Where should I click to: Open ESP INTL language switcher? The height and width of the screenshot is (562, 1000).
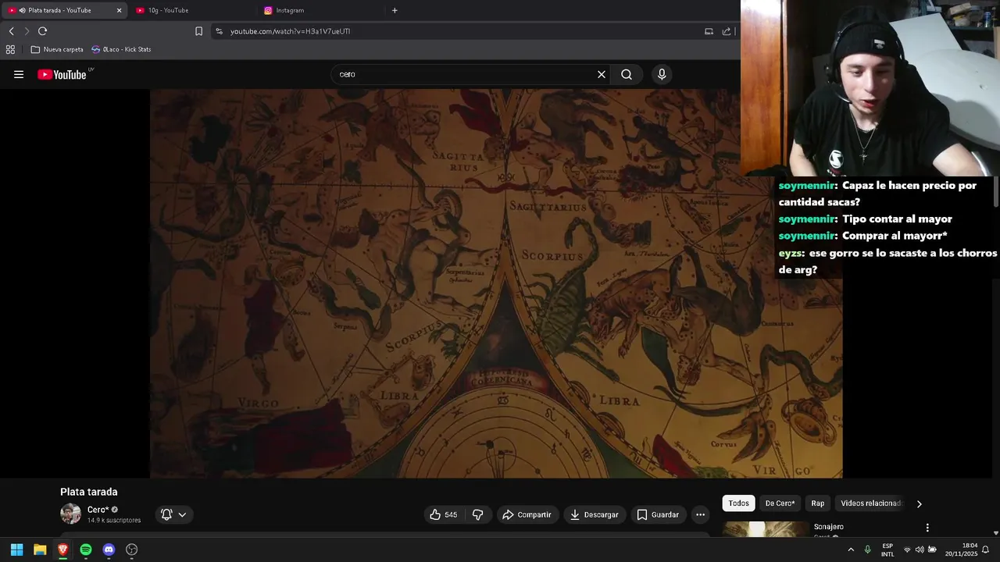pyautogui.click(x=887, y=550)
